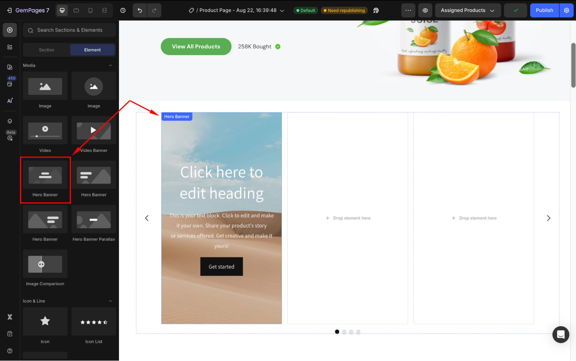Viewport: 576px width, 361px height.
Task: Open the language globe icon
Action: point(376,10)
